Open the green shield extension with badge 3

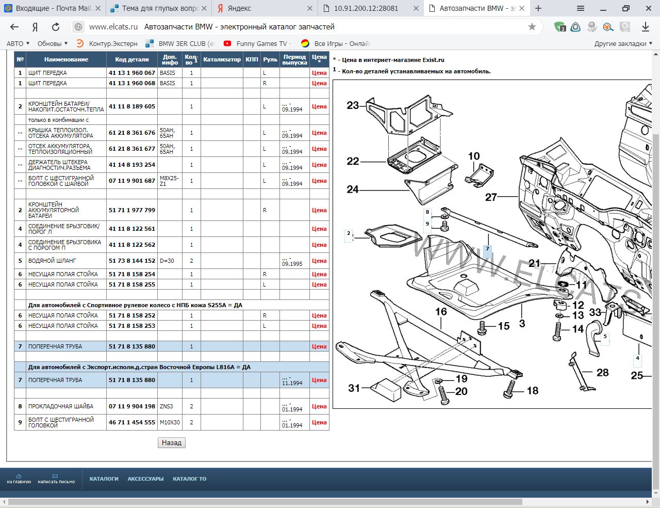click(560, 27)
